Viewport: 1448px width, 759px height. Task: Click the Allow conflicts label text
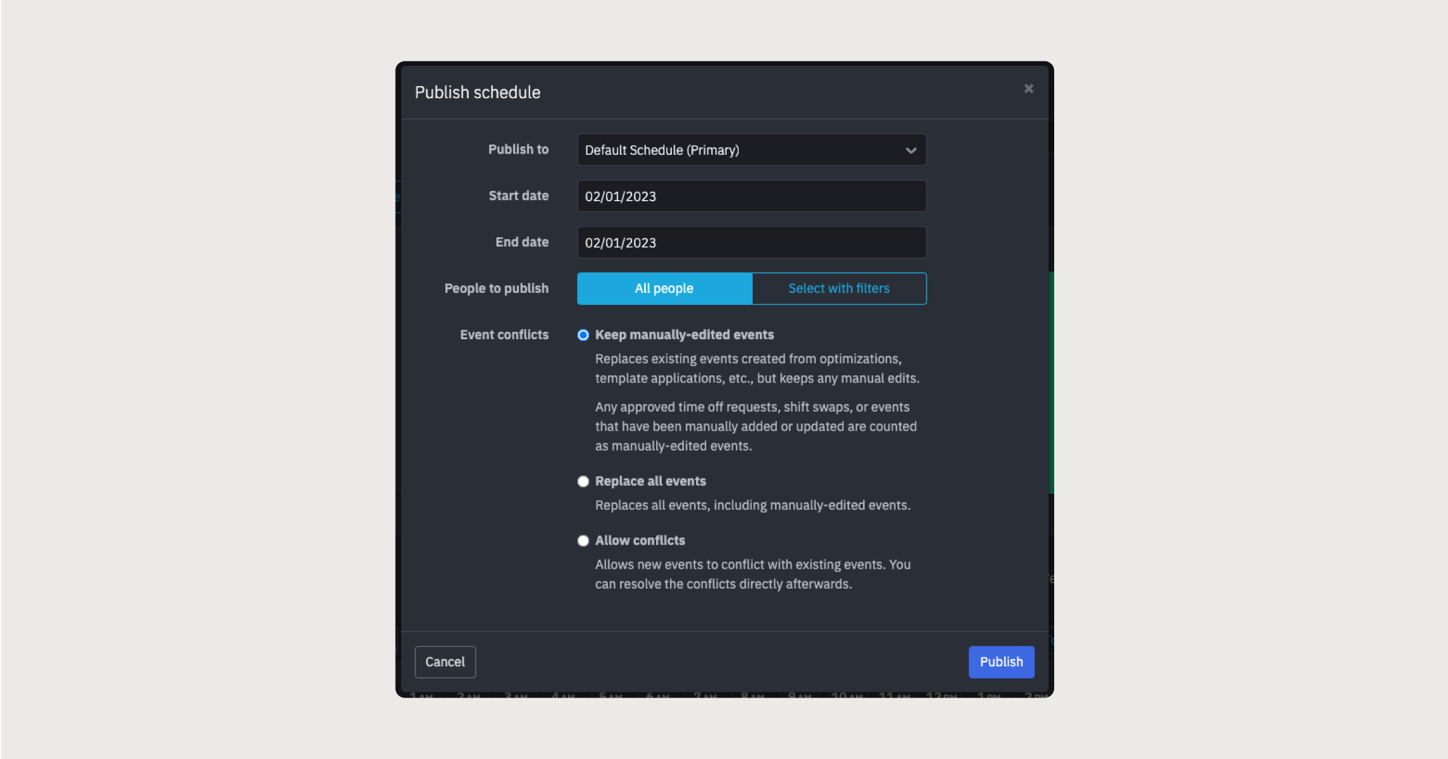coord(640,541)
